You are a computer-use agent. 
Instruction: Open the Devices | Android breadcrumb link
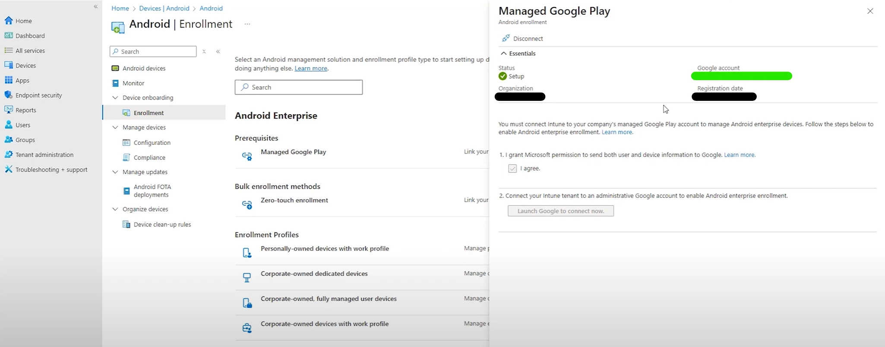164,8
